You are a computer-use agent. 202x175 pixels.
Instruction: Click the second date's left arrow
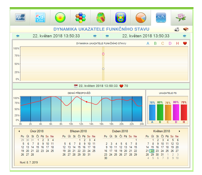107,36
